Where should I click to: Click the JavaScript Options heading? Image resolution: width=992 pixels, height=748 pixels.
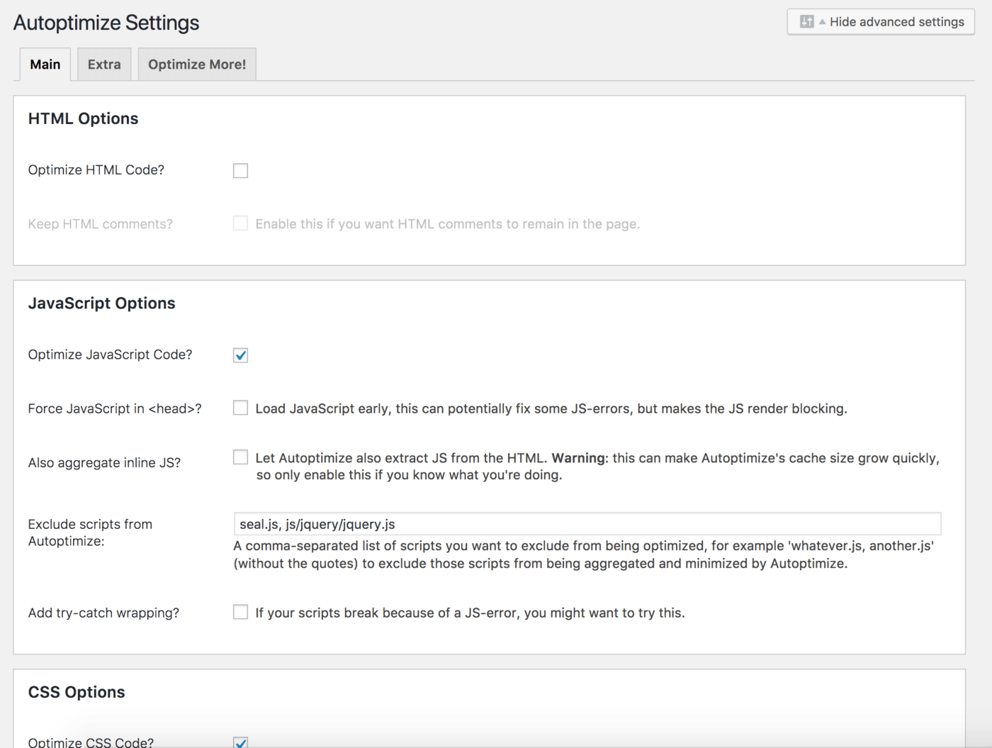[101, 303]
